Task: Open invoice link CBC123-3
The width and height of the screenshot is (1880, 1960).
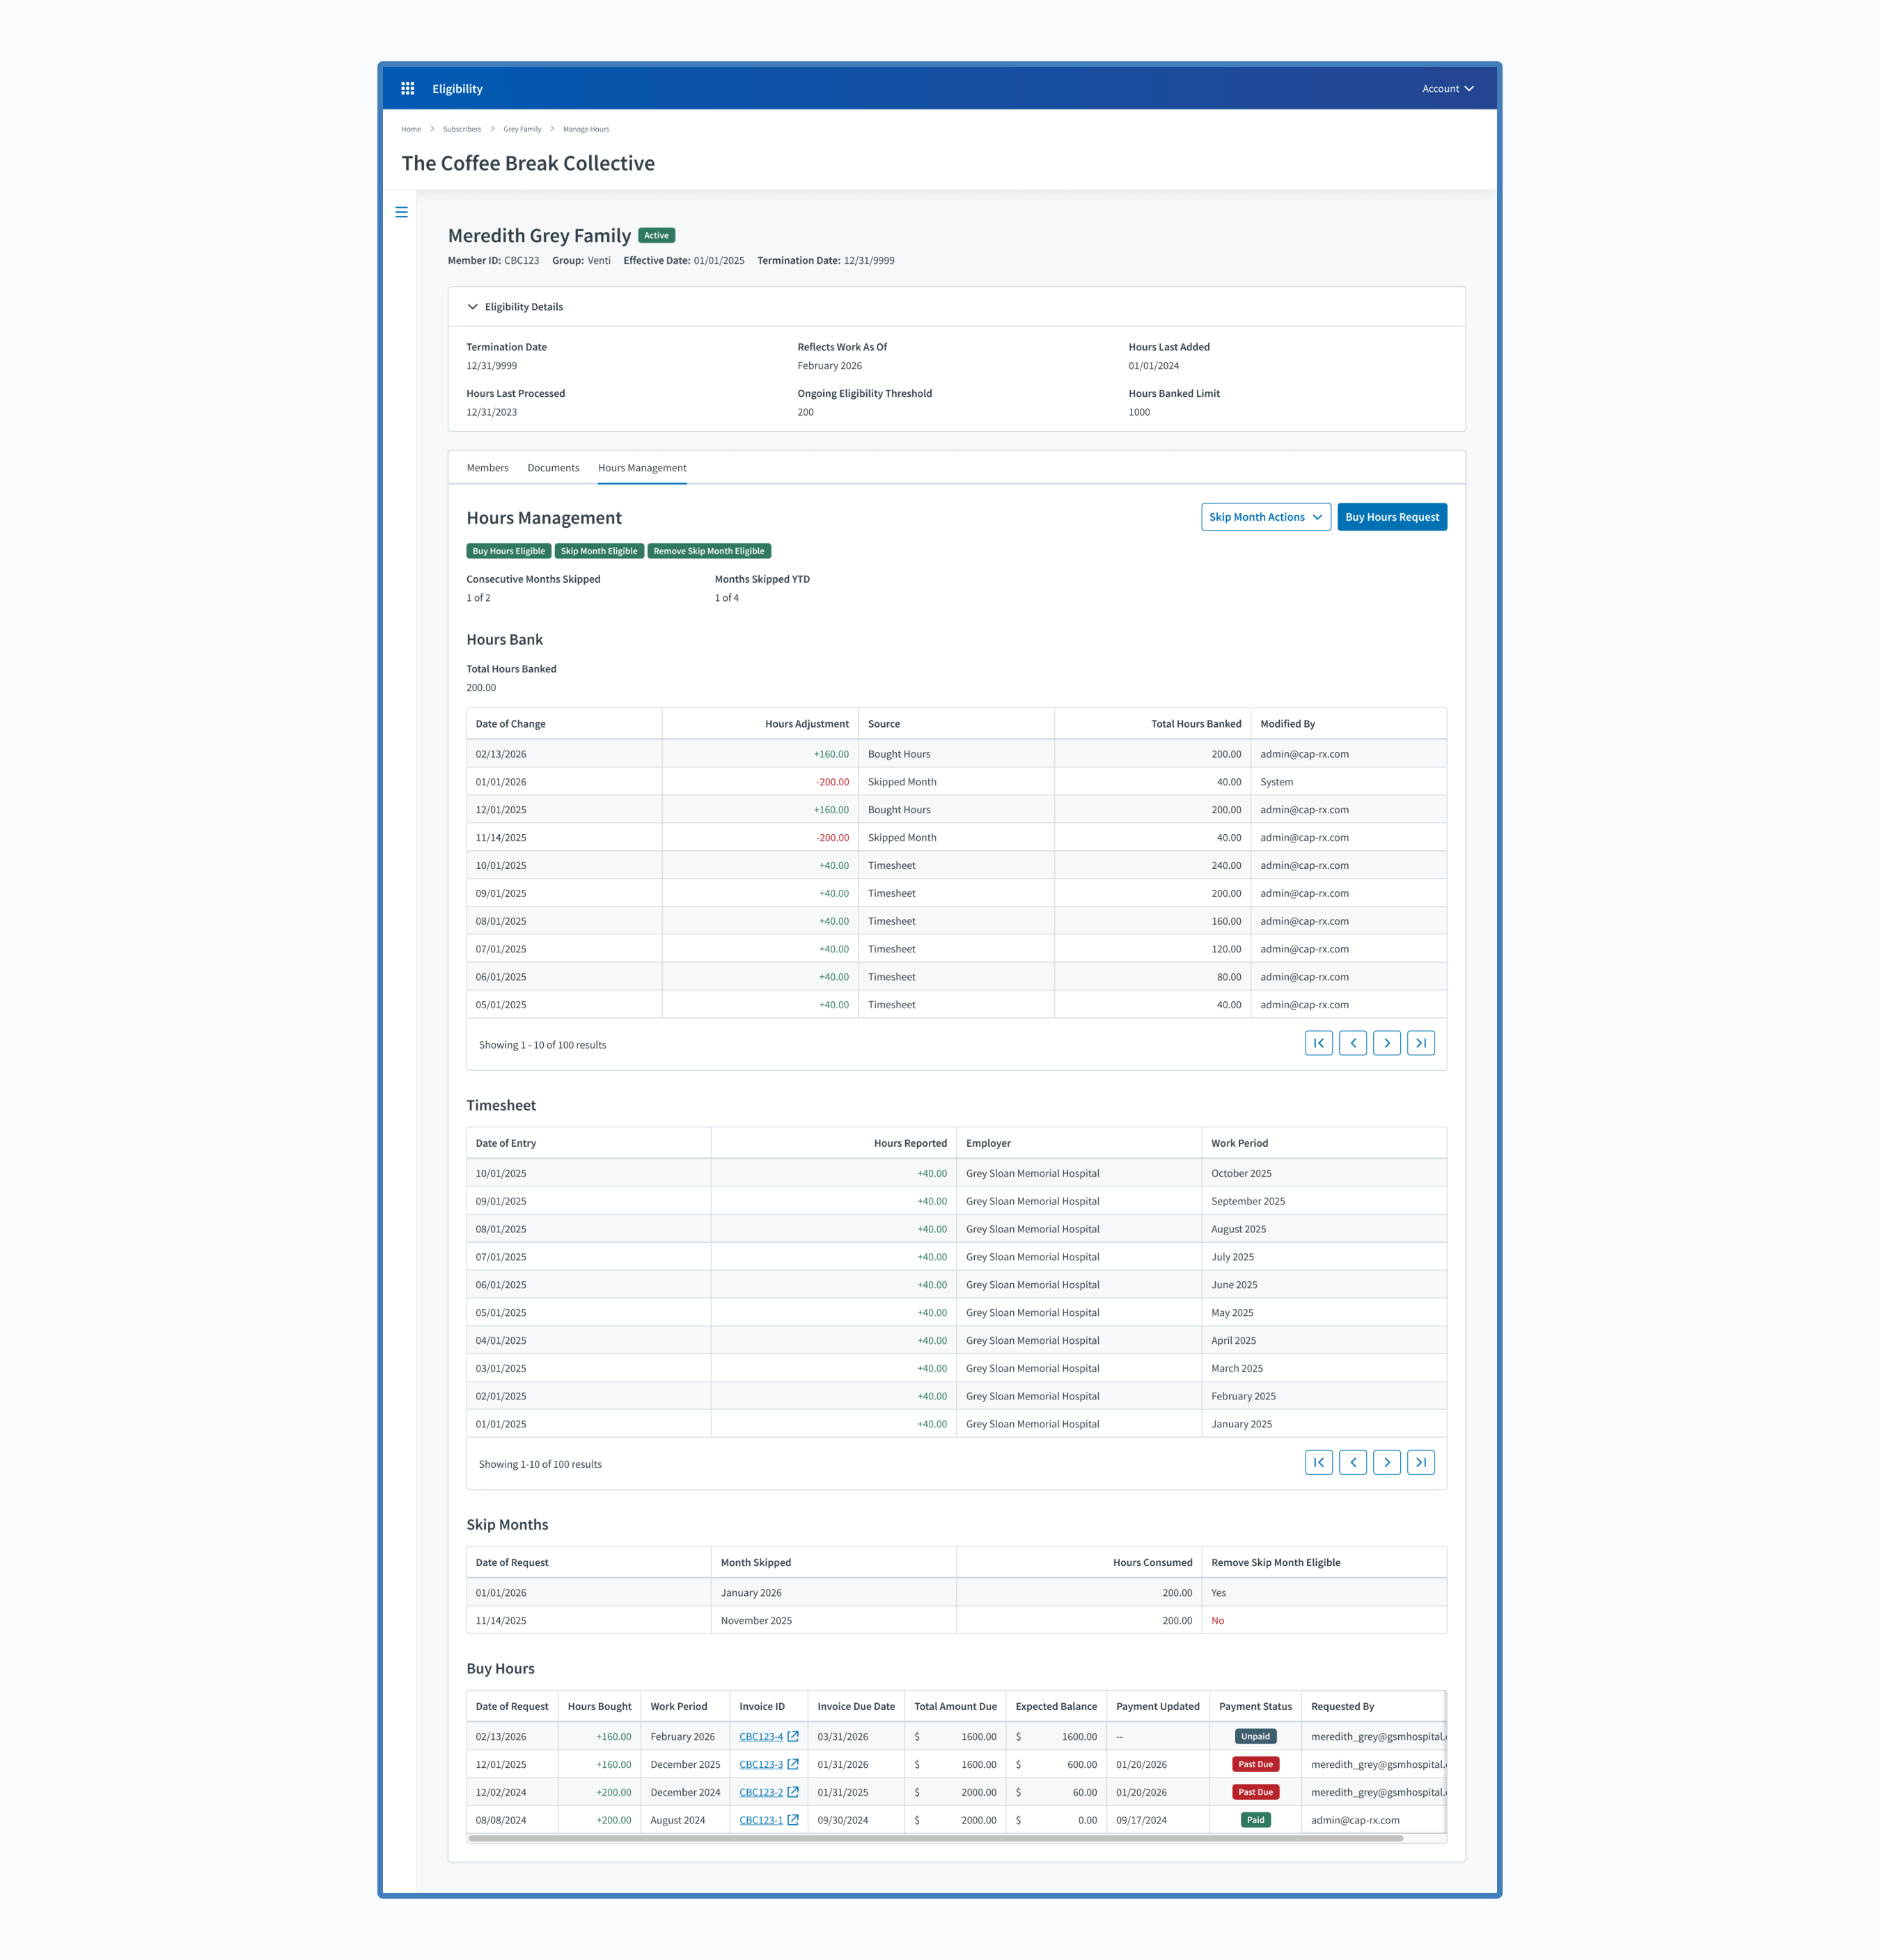Action: tap(760, 1764)
